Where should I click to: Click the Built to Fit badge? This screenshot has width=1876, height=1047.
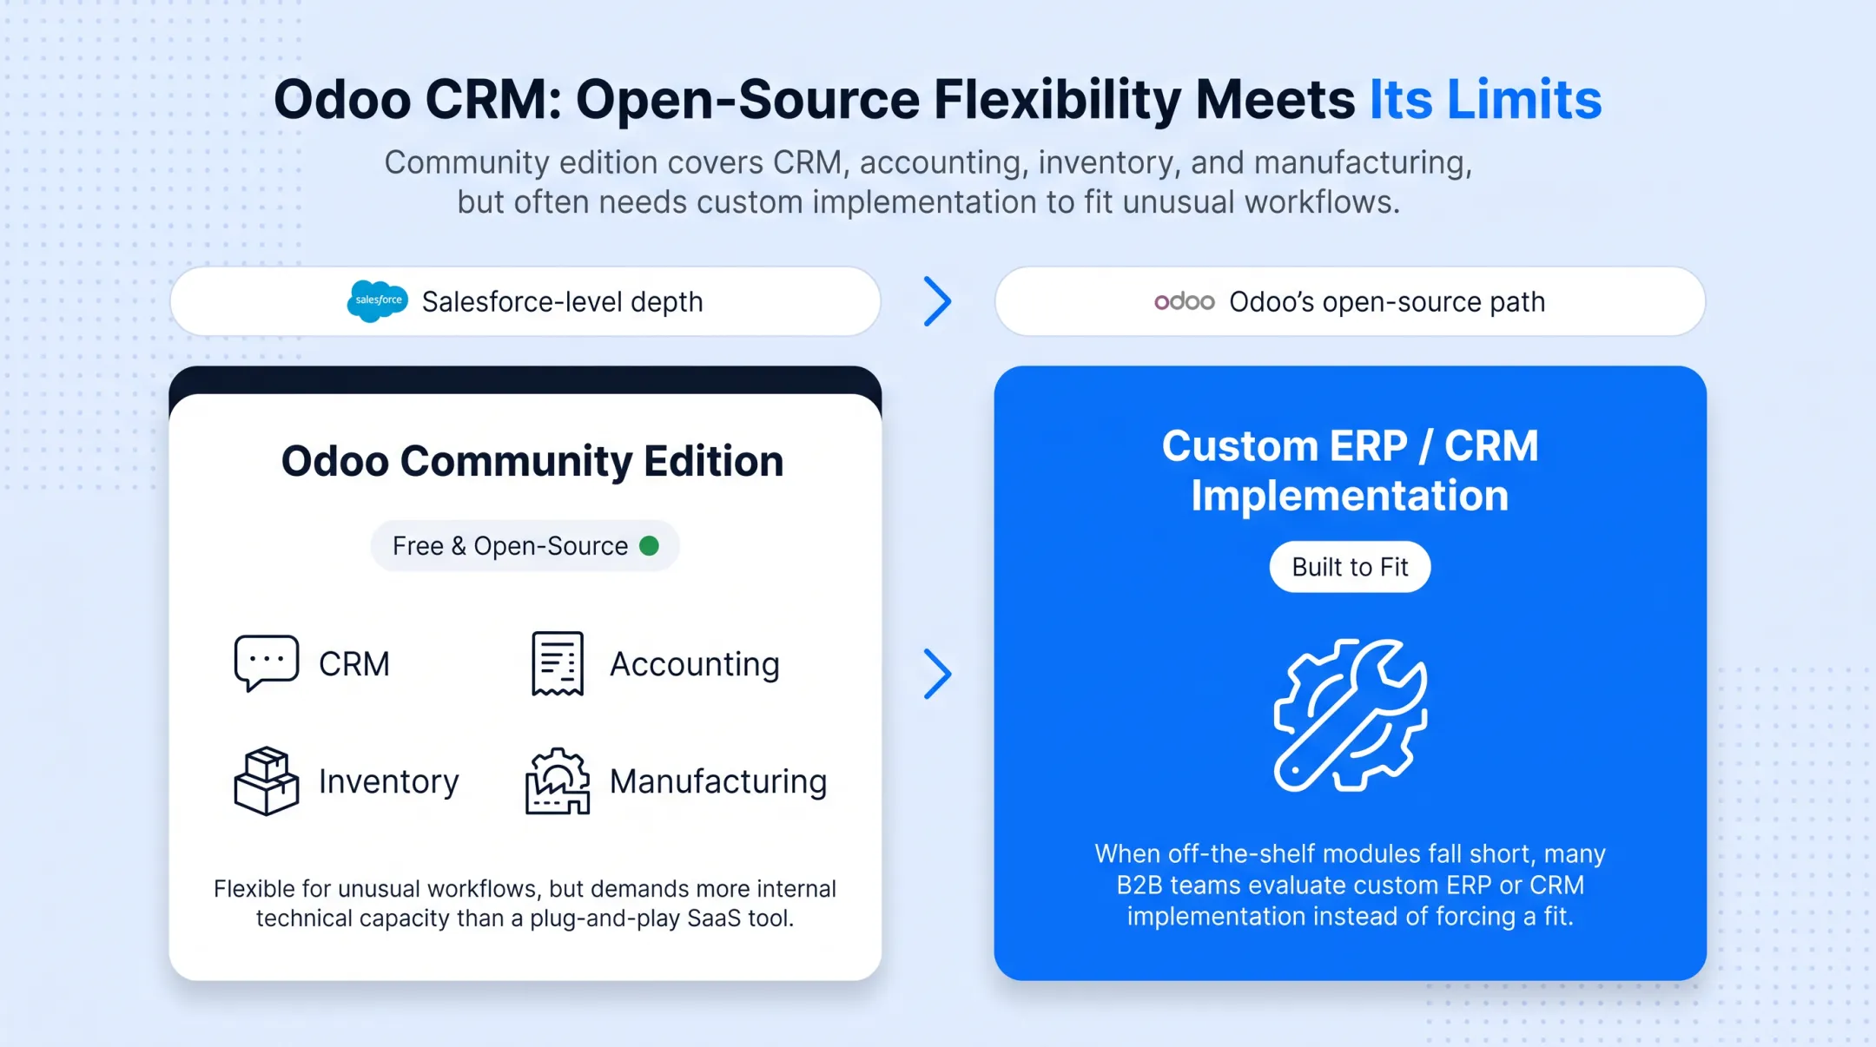click(1351, 567)
